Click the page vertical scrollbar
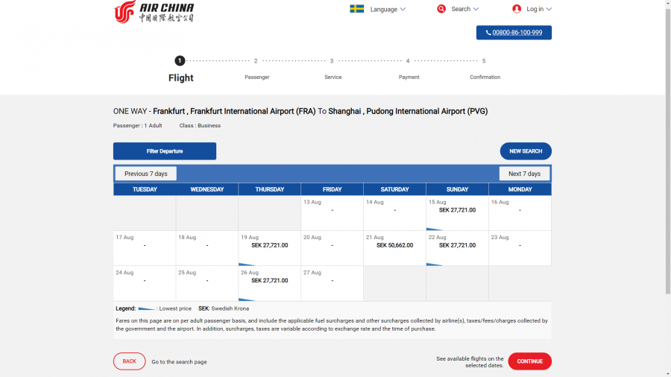 pos(667,150)
